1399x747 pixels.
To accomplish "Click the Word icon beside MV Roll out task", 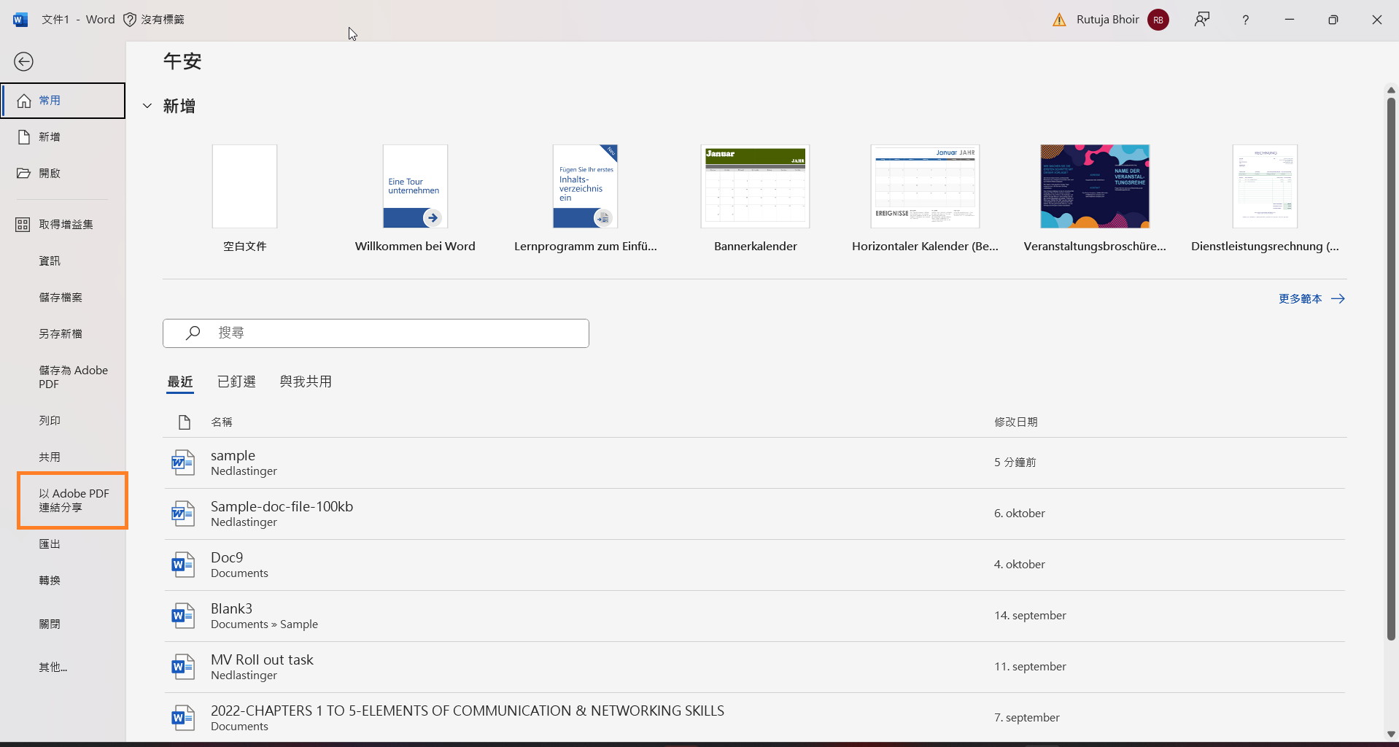I will click(x=182, y=667).
